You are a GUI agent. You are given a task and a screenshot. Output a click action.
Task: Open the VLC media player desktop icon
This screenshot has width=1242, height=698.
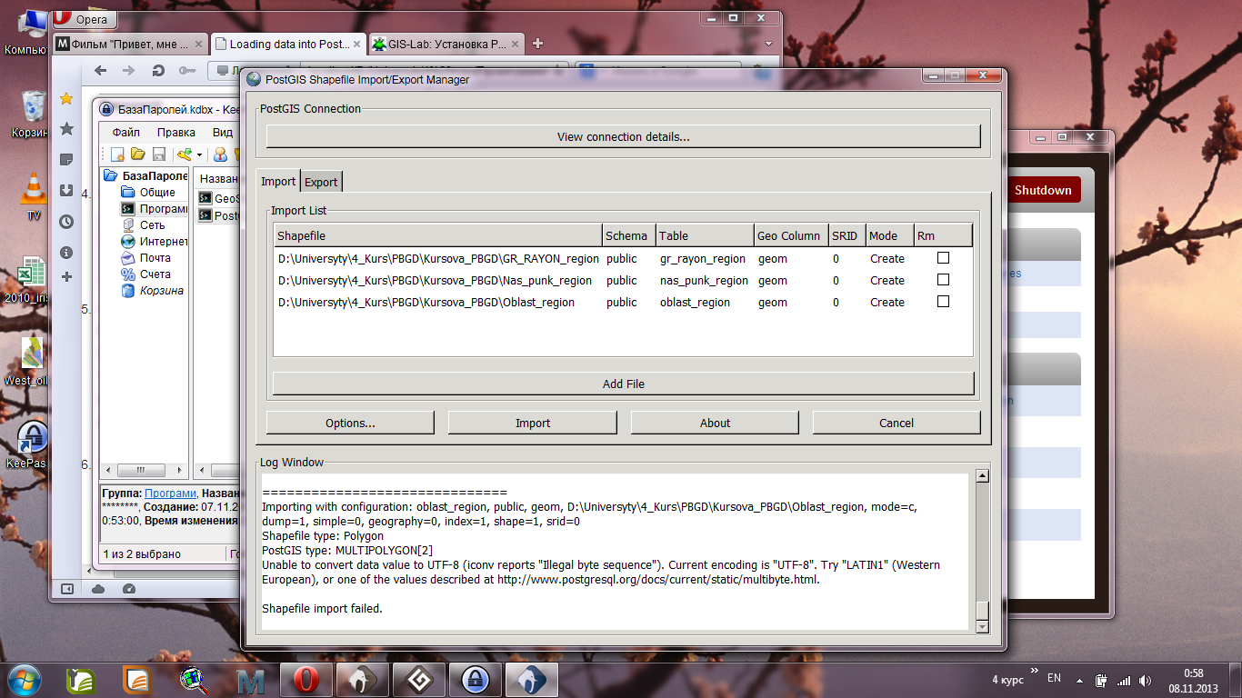tap(34, 191)
